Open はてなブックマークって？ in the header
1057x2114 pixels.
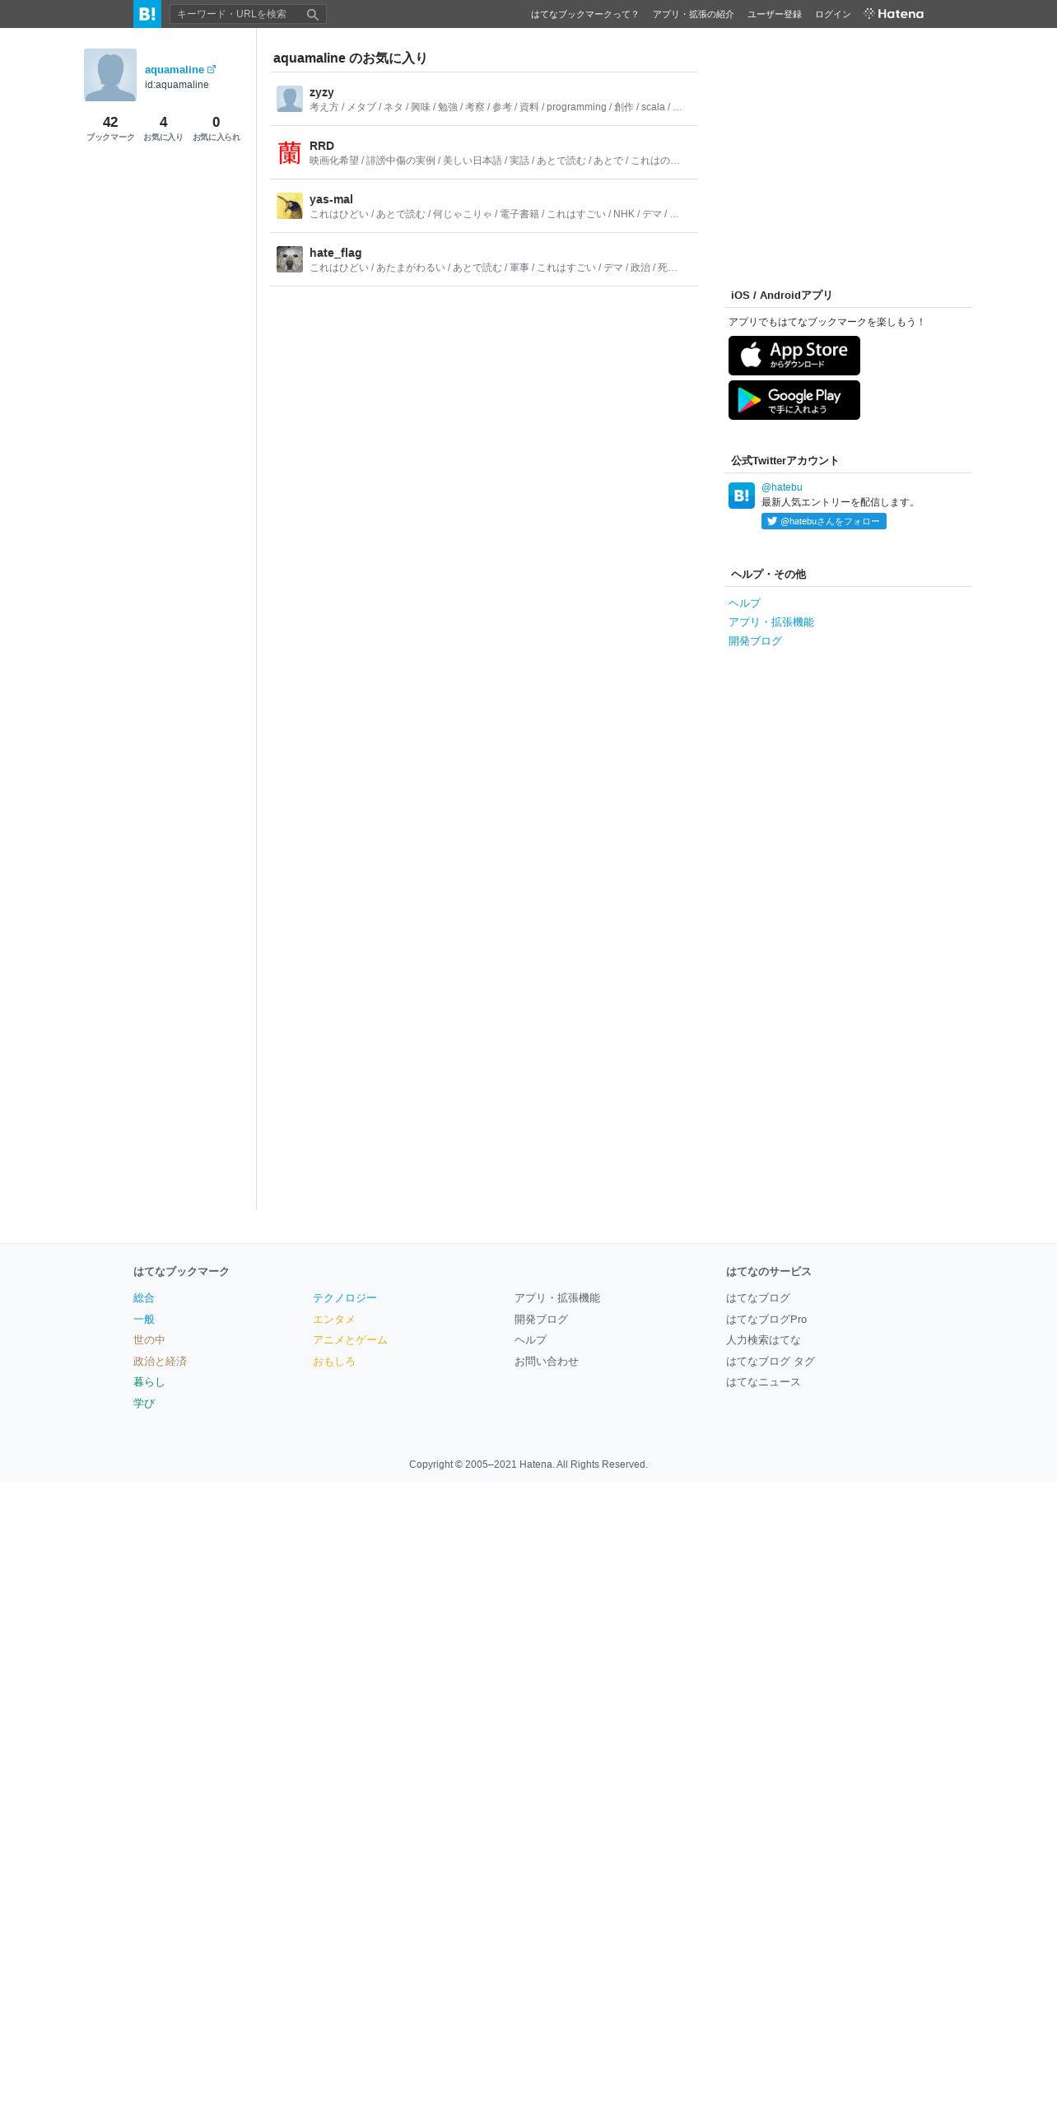click(585, 14)
